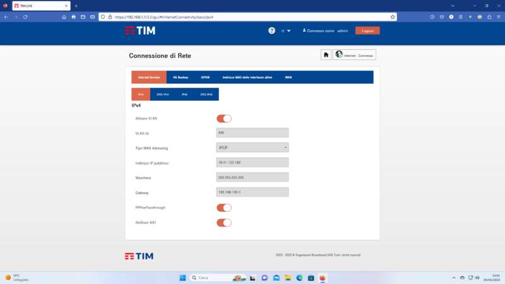The height and width of the screenshot is (284, 505).
Task: Click the TIM logo in header
Action: [x=140, y=30]
